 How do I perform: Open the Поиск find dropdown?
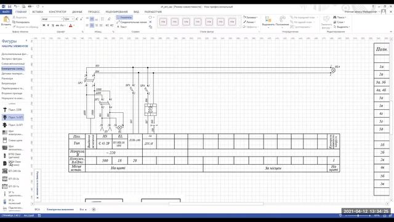[340, 17]
